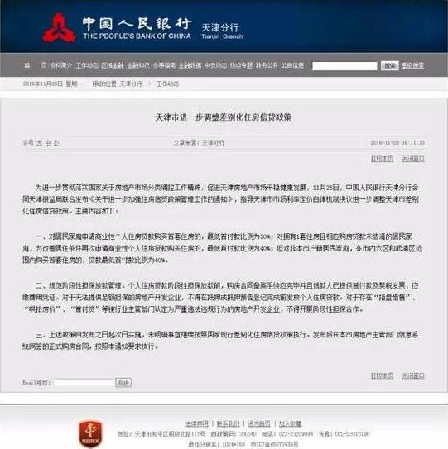
Task: Click the upper 打印本页 print link
Action: tap(382, 159)
